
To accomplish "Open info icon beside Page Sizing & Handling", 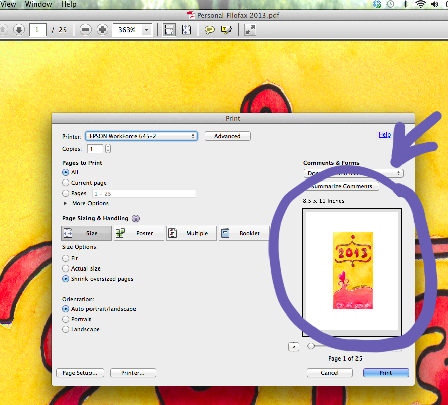I will click(136, 219).
